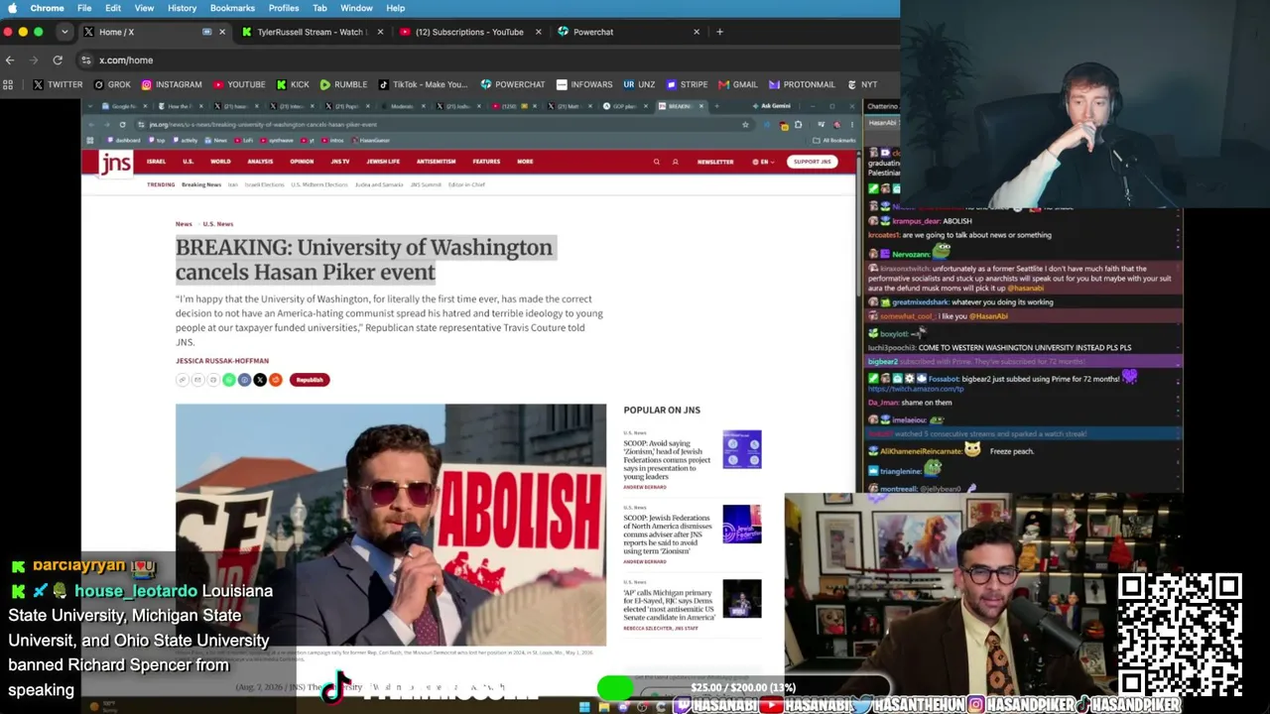Viewport: 1270px width, 714px height.
Task: Switch to the Subscriptions - YouTube tab
Action: coord(468,32)
